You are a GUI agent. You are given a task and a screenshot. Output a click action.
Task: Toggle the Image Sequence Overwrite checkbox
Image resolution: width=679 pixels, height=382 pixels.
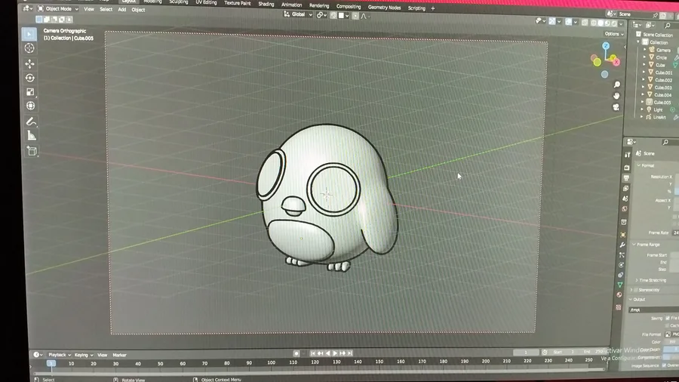664,365
